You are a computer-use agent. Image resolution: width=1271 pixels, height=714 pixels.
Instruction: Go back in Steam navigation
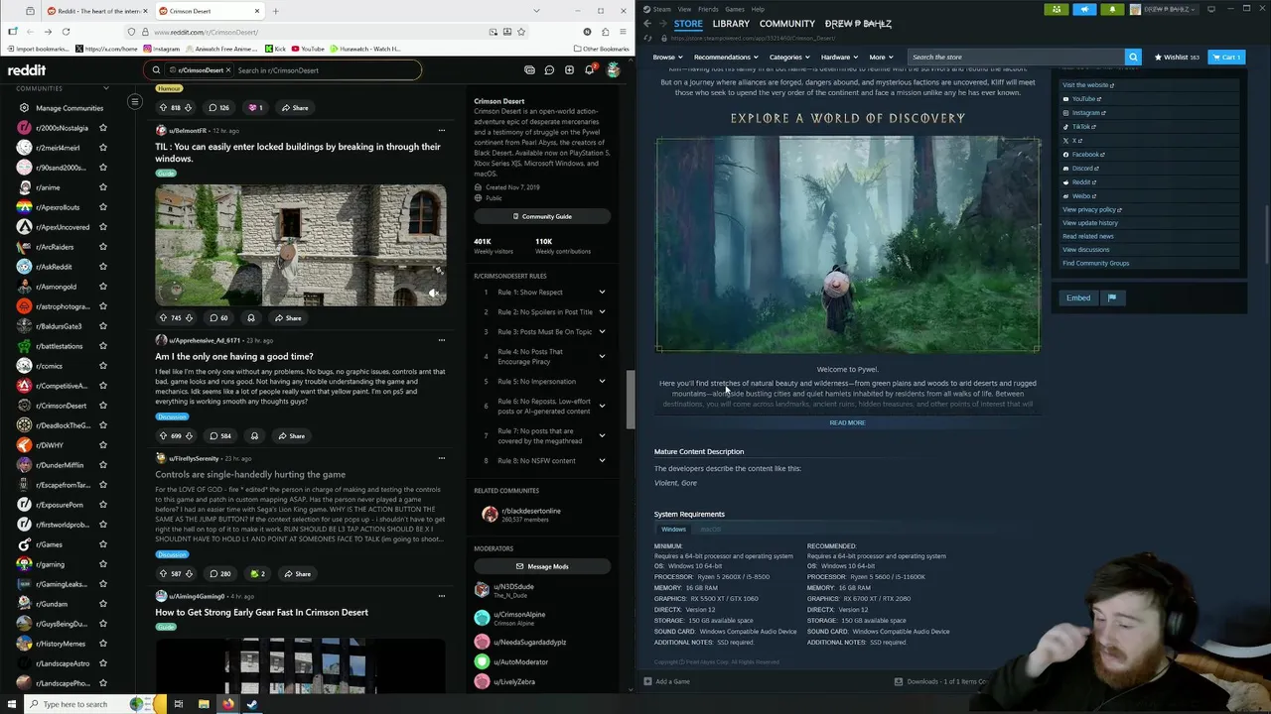647,24
